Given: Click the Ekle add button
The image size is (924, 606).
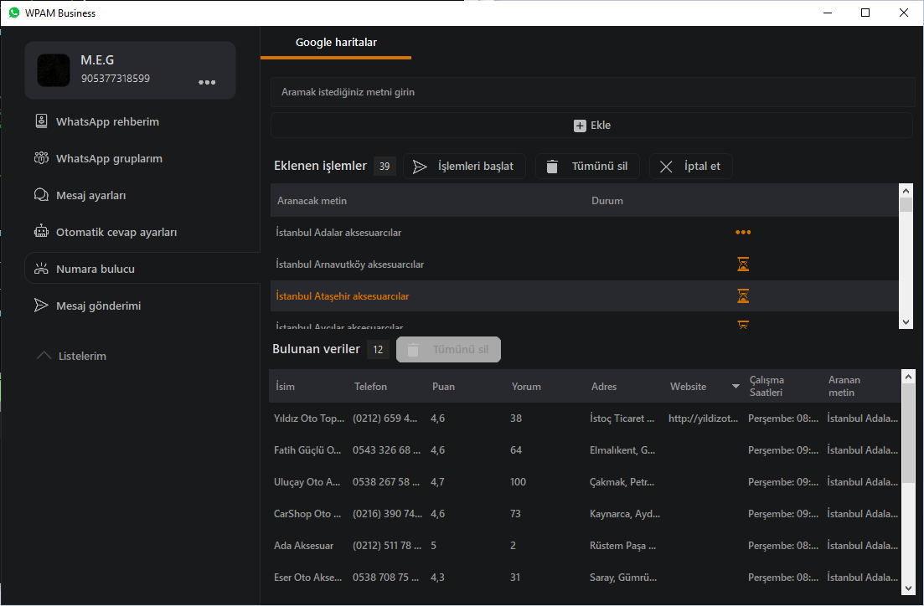Looking at the screenshot, I should 591,126.
